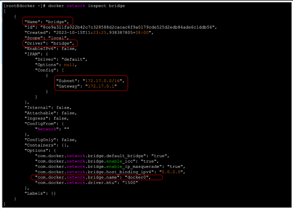This screenshot has width=293, height=209.
Task: Click the network Id hash value
Action: 129,27
